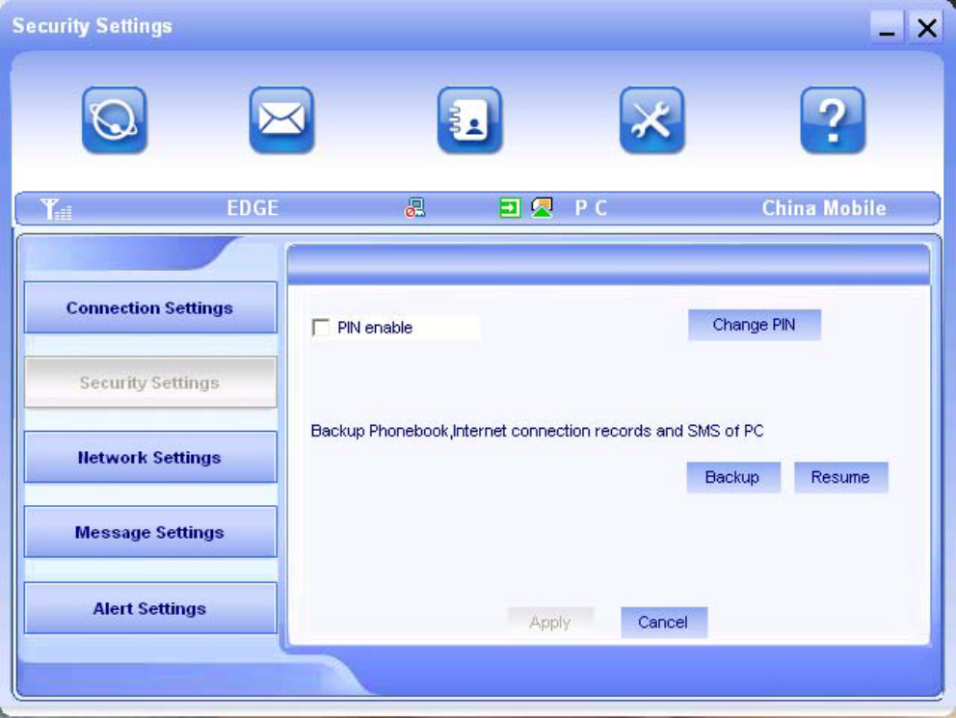Click the signal strength antenna icon
The height and width of the screenshot is (718, 956).
point(56,209)
